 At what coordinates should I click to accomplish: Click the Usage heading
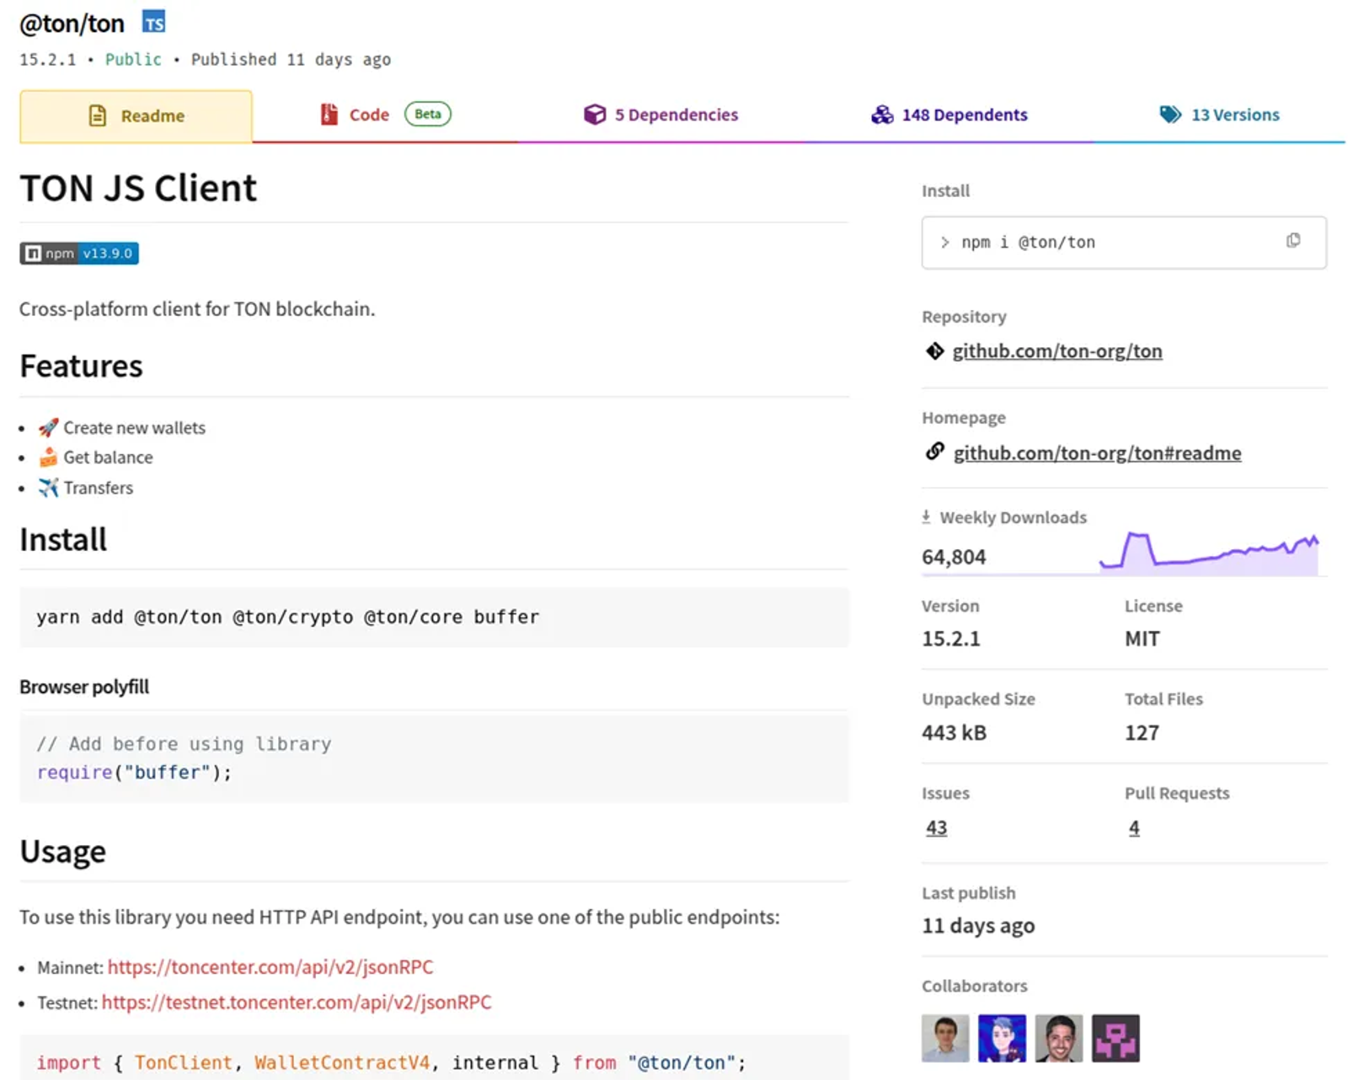63,852
